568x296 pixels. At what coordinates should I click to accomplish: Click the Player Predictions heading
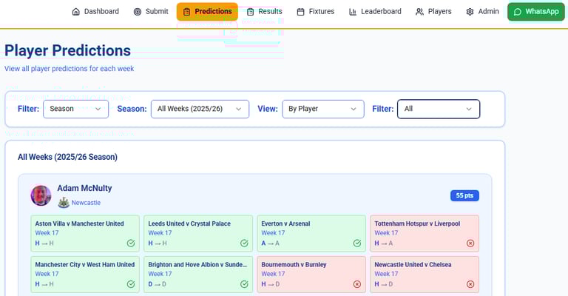tap(68, 50)
